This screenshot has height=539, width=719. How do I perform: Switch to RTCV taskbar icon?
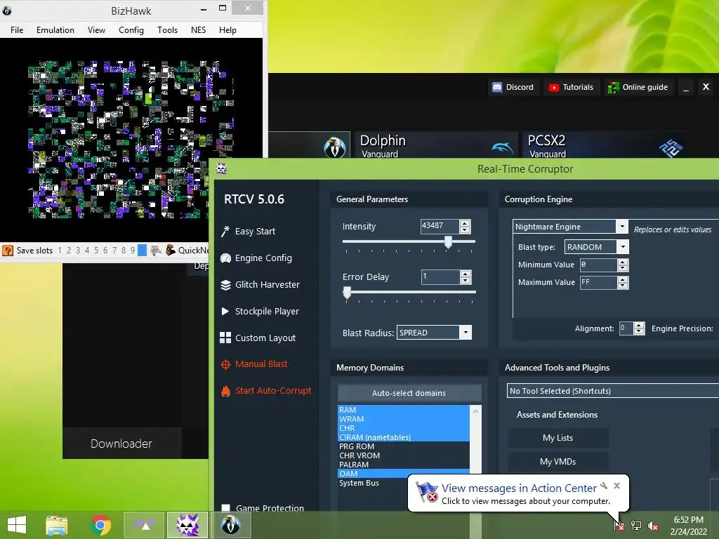click(187, 525)
